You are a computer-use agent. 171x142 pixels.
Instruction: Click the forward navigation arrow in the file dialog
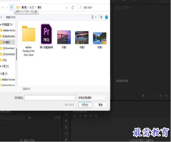[3, 7]
